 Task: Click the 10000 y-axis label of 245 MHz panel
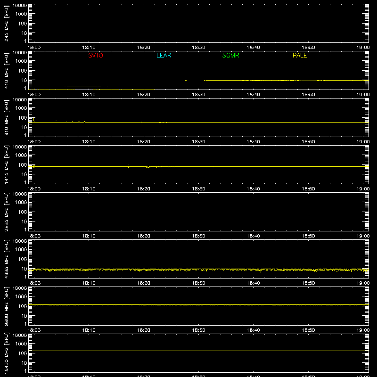pyautogui.click(x=20, y=6)
